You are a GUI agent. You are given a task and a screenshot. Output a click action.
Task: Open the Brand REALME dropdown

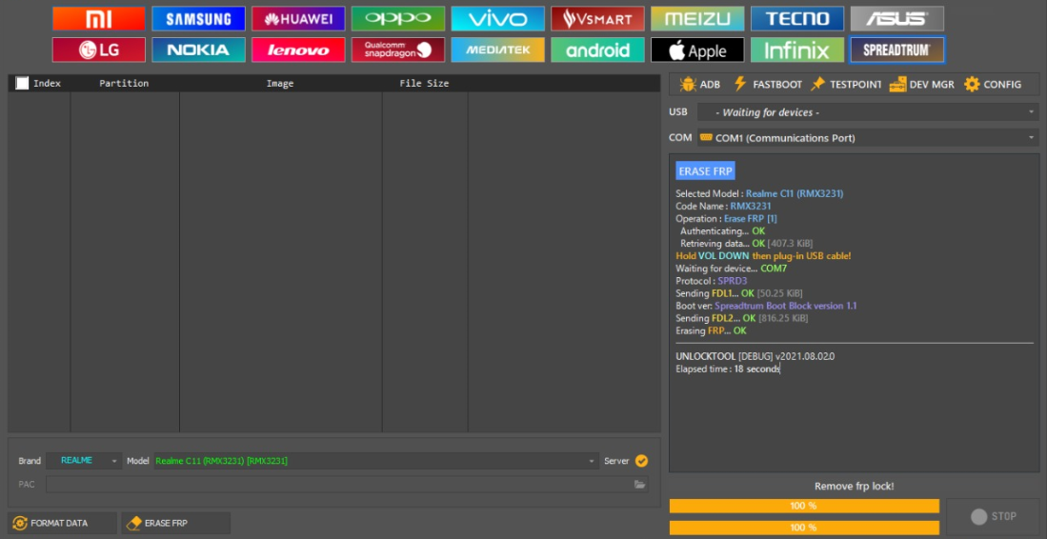[84, 460]
